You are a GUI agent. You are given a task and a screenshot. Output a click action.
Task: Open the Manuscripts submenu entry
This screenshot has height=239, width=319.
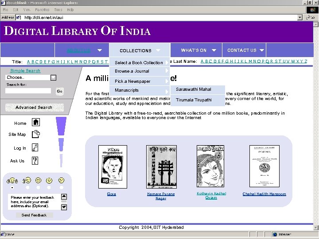coord(140,90)
